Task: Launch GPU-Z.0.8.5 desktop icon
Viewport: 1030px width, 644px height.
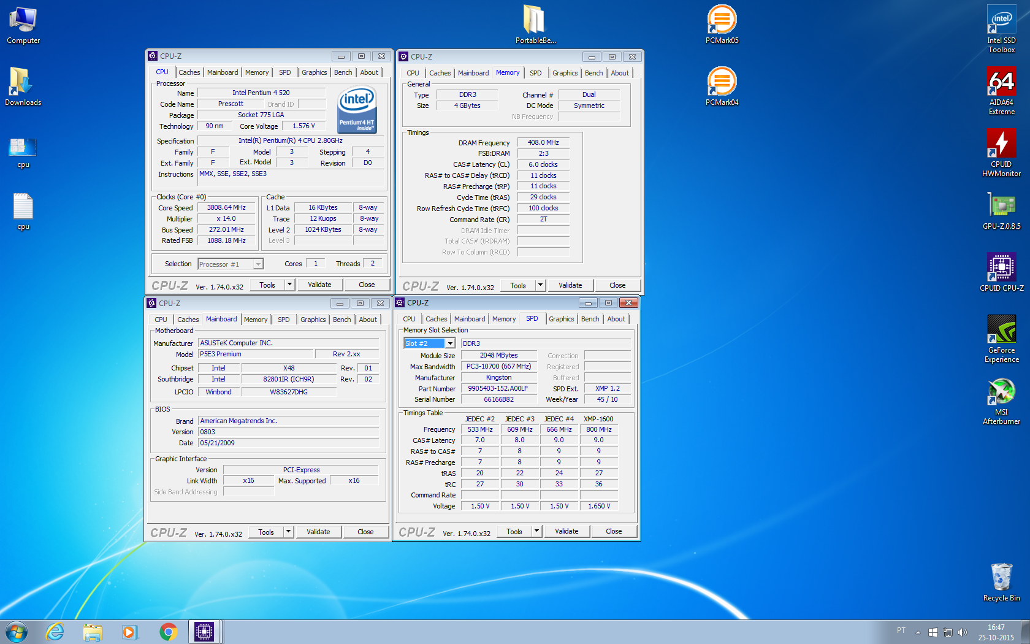Action: 1001,210
